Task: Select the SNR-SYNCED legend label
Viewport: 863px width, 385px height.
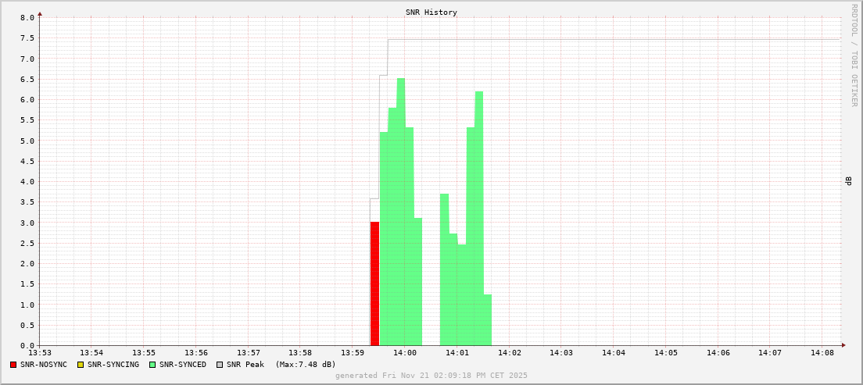Action: [183, 365]
